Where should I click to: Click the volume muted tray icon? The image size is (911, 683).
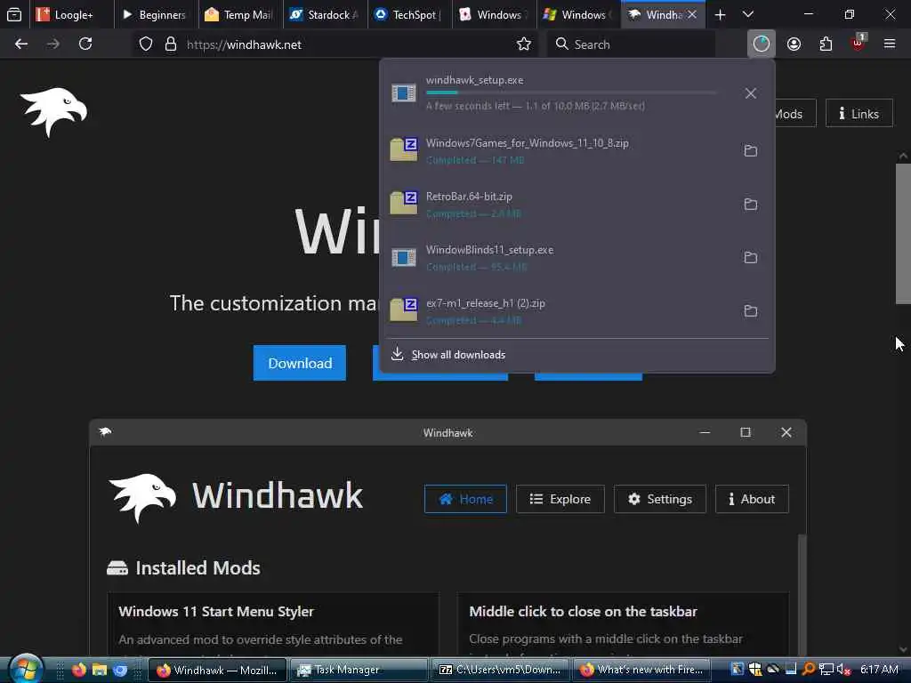[844, 670]
